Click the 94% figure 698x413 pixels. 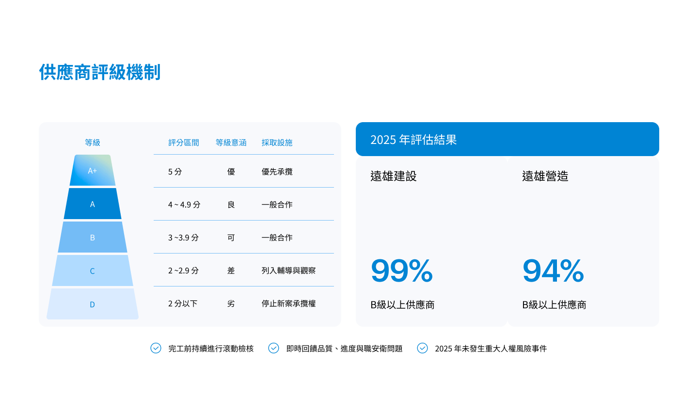553,270
